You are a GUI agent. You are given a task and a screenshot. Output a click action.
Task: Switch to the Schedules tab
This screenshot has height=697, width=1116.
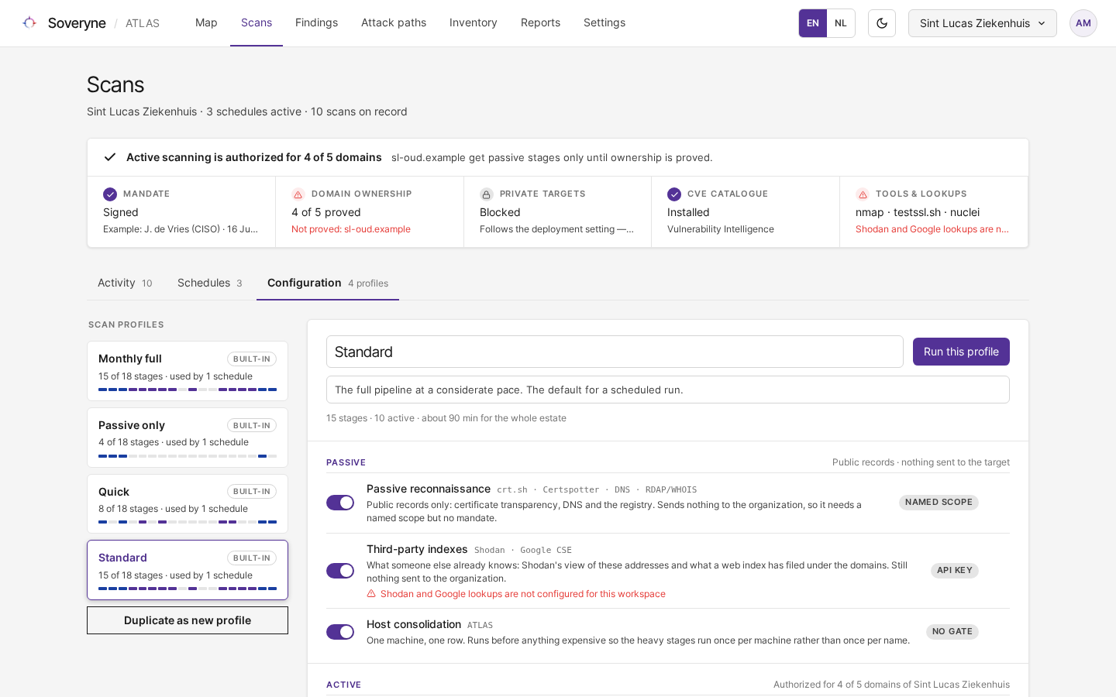pyautogui.click(x=210, y=283)
